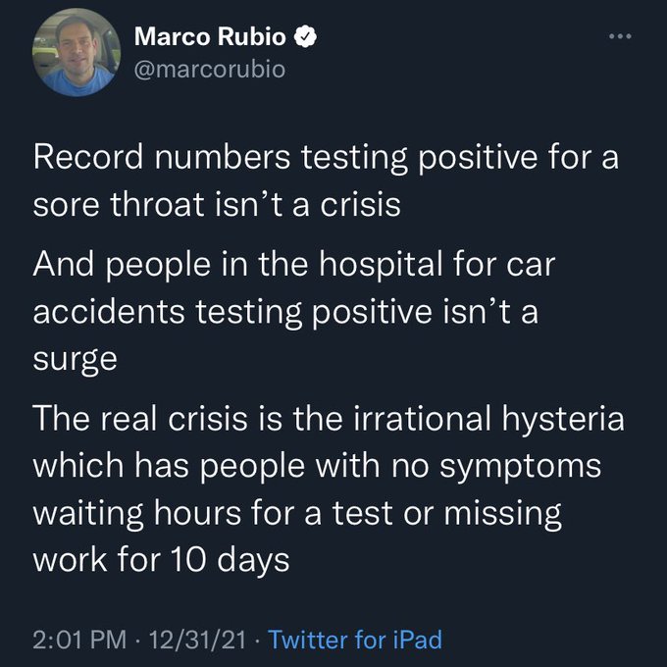
Task: Click the line "work for 10 days"
Action: click(x=161, y=561)
